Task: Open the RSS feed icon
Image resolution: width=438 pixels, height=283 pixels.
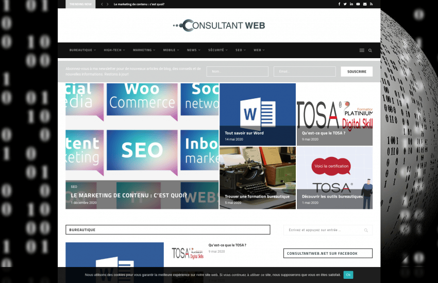Action: (371, 4)
